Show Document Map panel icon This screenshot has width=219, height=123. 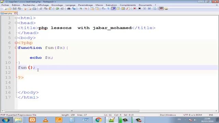pos(123,9)
